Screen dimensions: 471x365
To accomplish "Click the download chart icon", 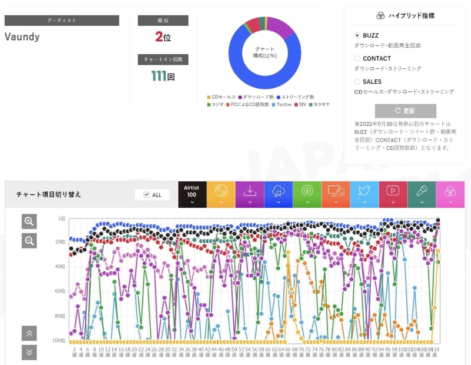I will click(250, 190).
